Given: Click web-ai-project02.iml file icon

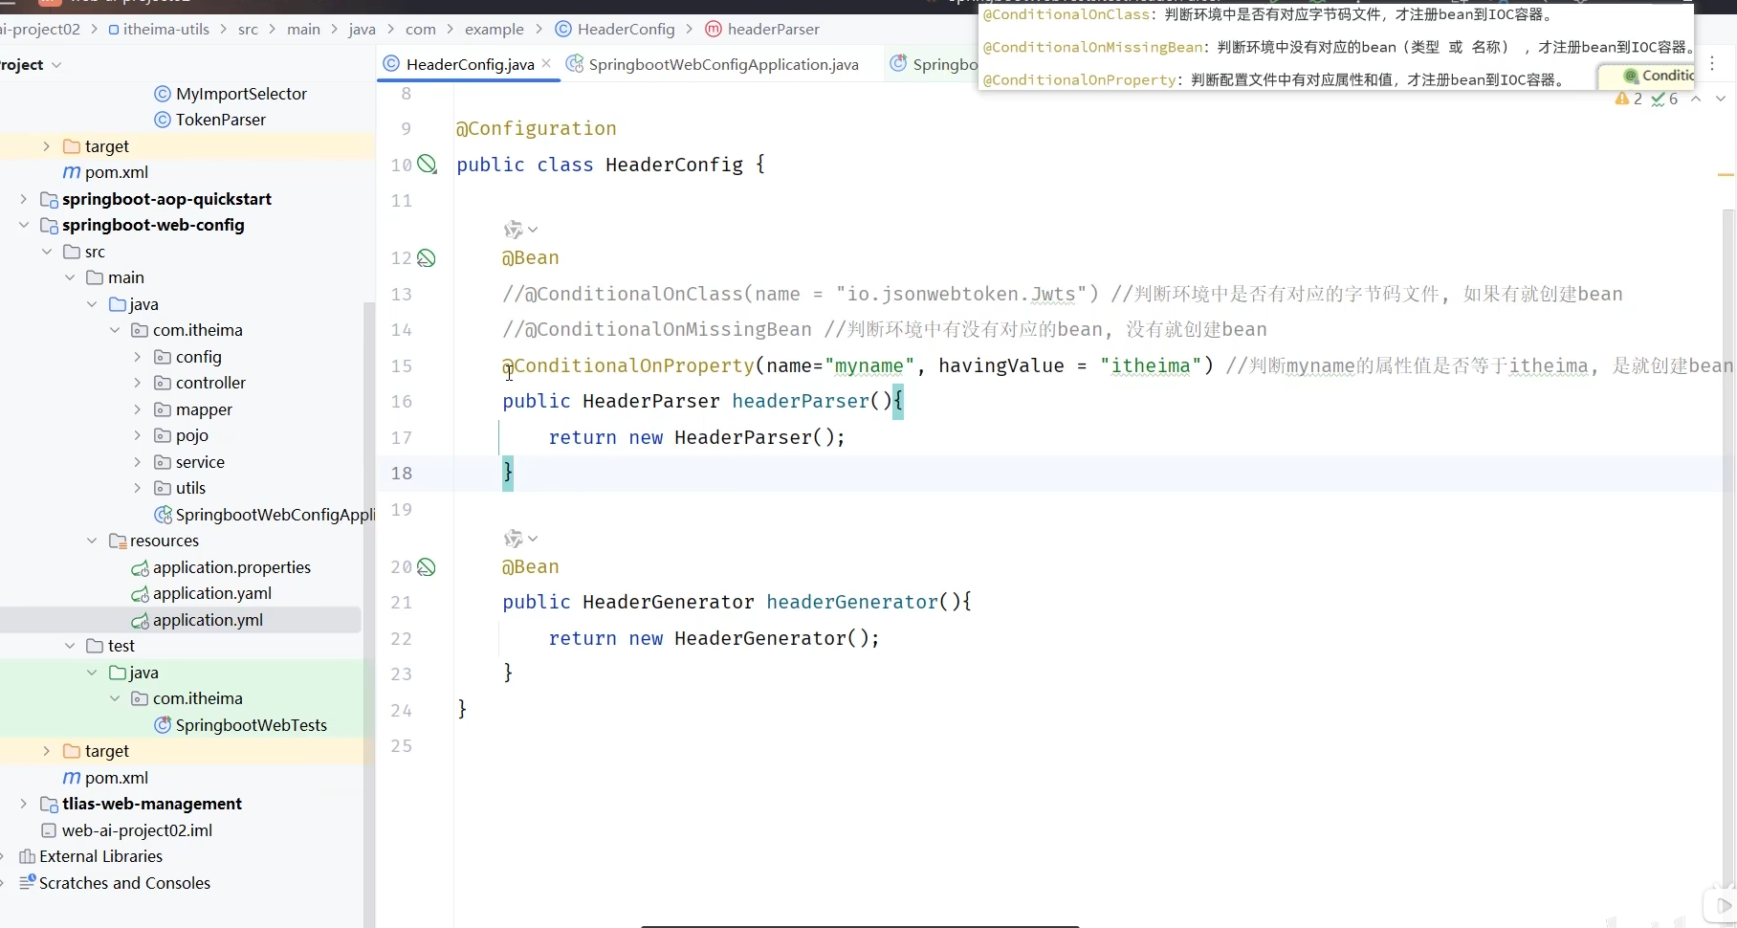Looking at the screenshot, I should coord(49,830).
